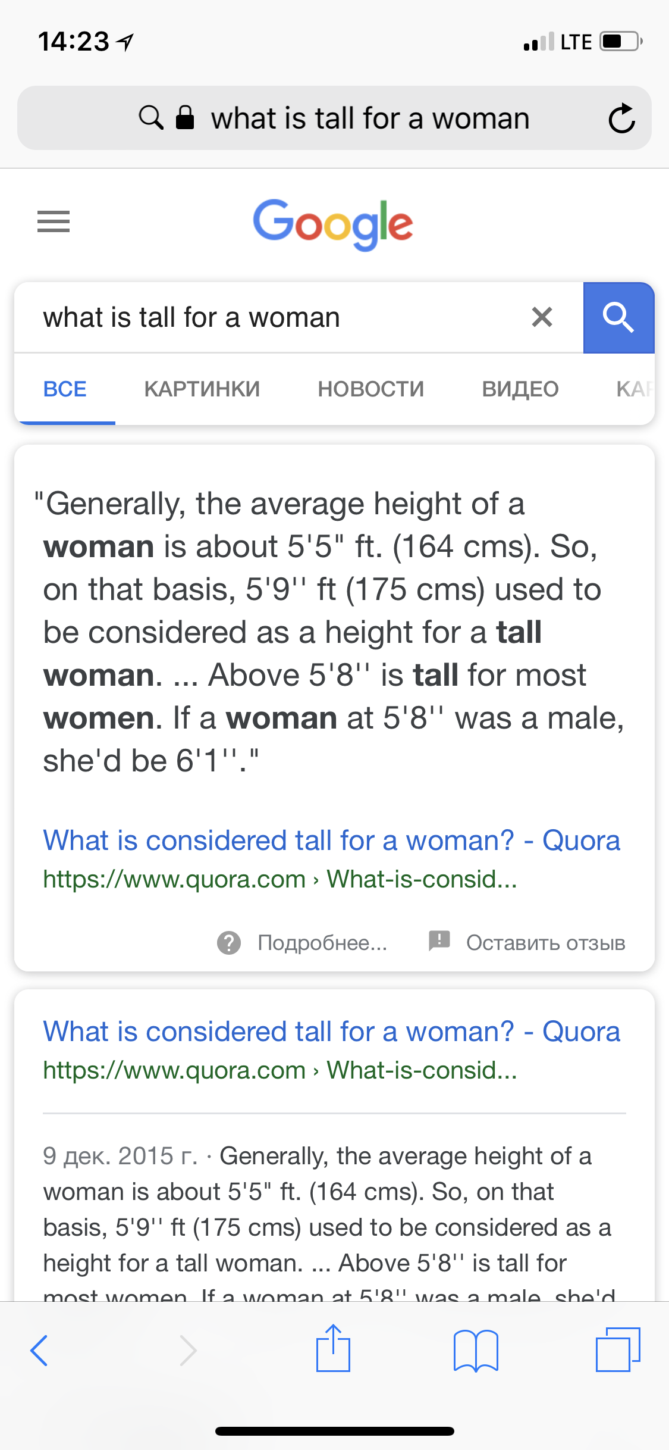
Task: Show open Safari tabs overview
Action: [x=617, y=1350]
